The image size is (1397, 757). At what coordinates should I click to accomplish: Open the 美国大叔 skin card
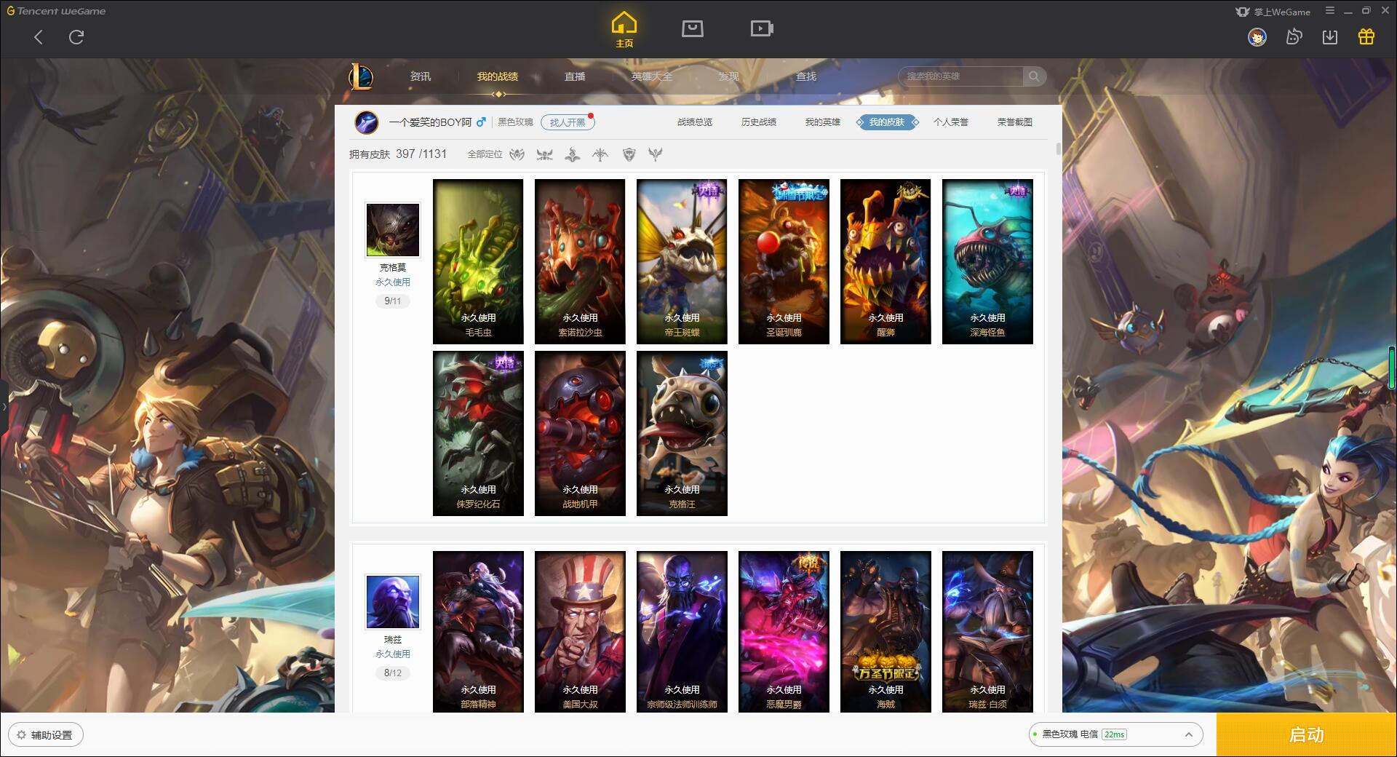(x=580, y=631)
